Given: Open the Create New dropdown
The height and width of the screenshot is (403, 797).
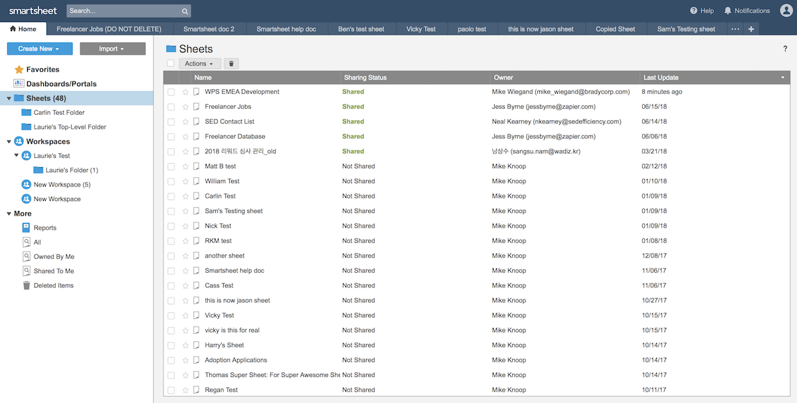Looking at the screenshot, I should tap(40, 49).
